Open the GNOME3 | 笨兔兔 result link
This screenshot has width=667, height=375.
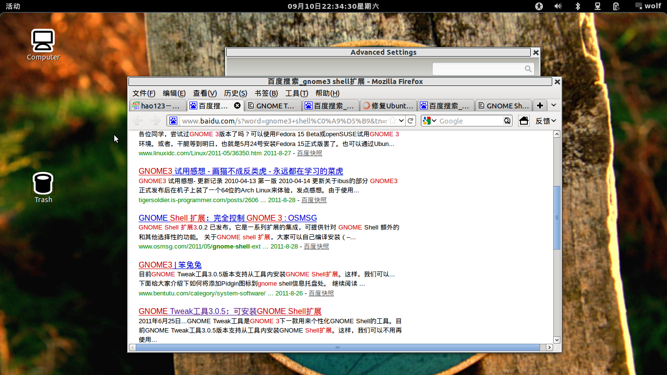click(x=170, y=265)
